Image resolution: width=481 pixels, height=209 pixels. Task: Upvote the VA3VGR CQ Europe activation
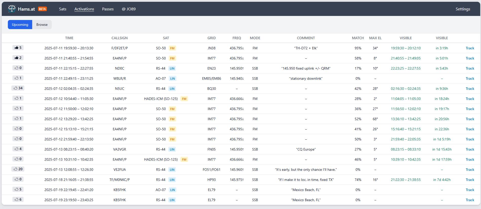tap(18, 149)
